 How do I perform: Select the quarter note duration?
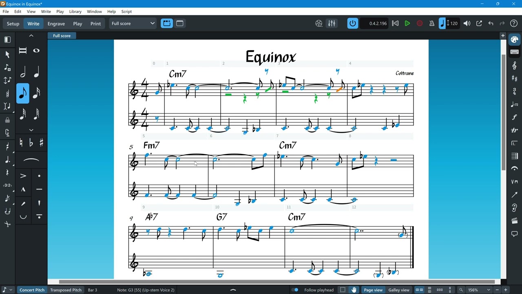(x=36, y=73)
